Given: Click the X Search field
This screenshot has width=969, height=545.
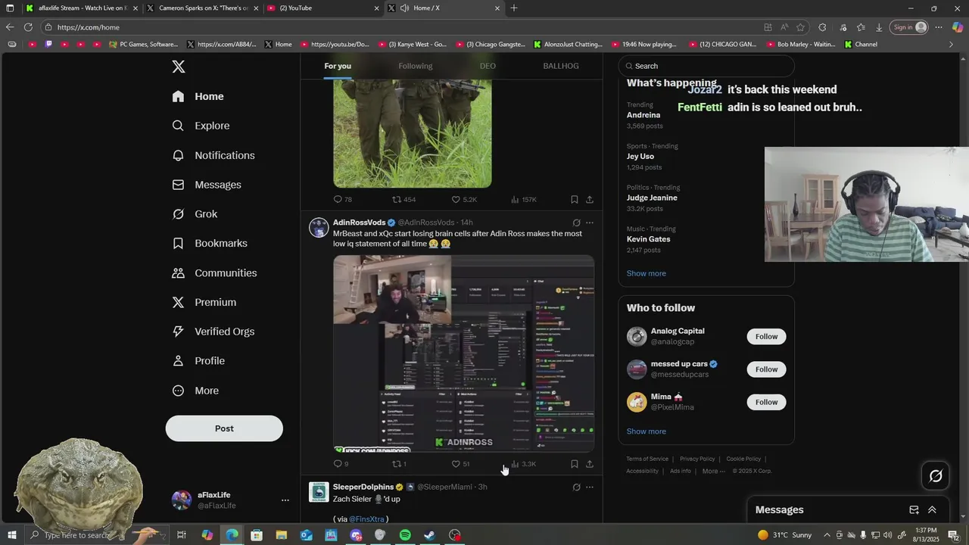Looking at the screenshot, I should coord(706,66).
